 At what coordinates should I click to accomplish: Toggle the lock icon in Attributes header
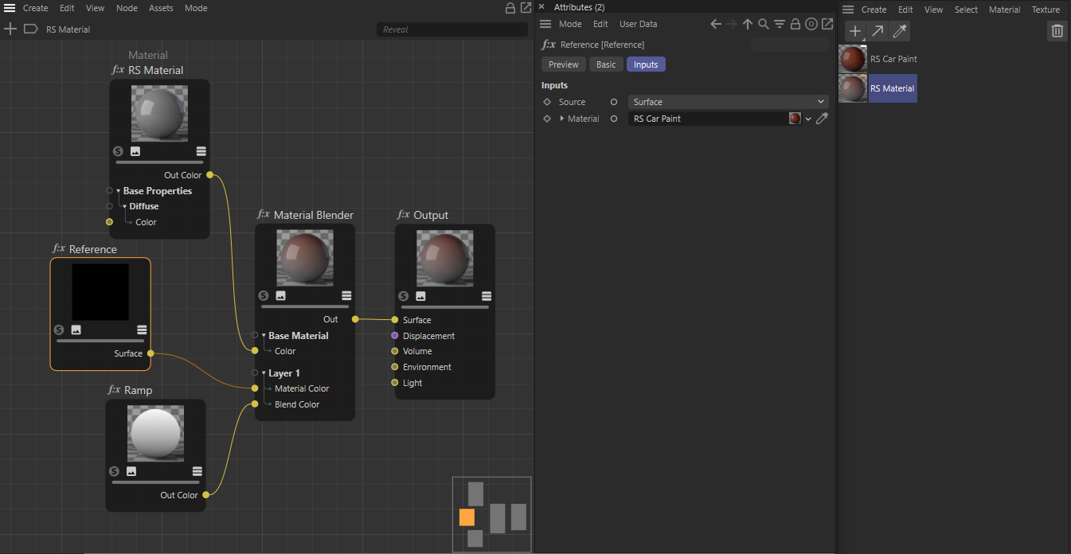pos(795,24)
